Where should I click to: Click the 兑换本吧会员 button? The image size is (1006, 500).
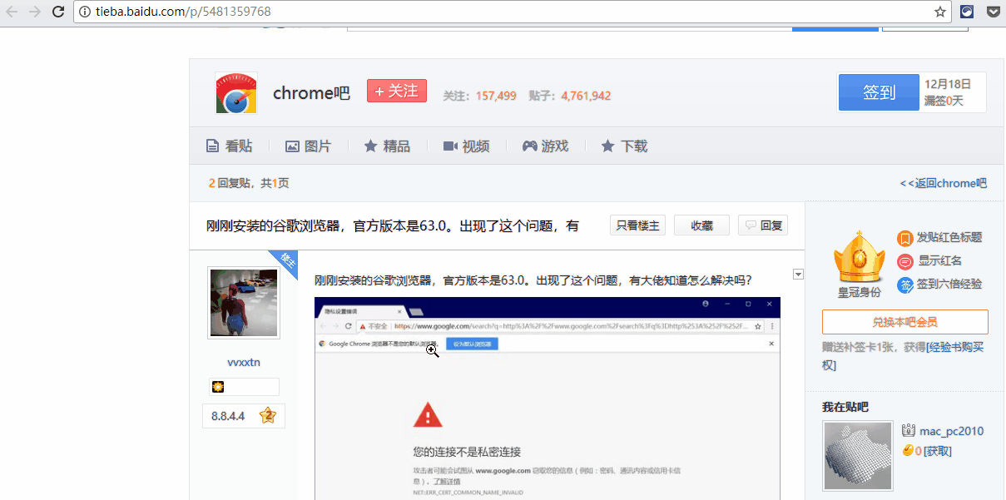[904, 322]
